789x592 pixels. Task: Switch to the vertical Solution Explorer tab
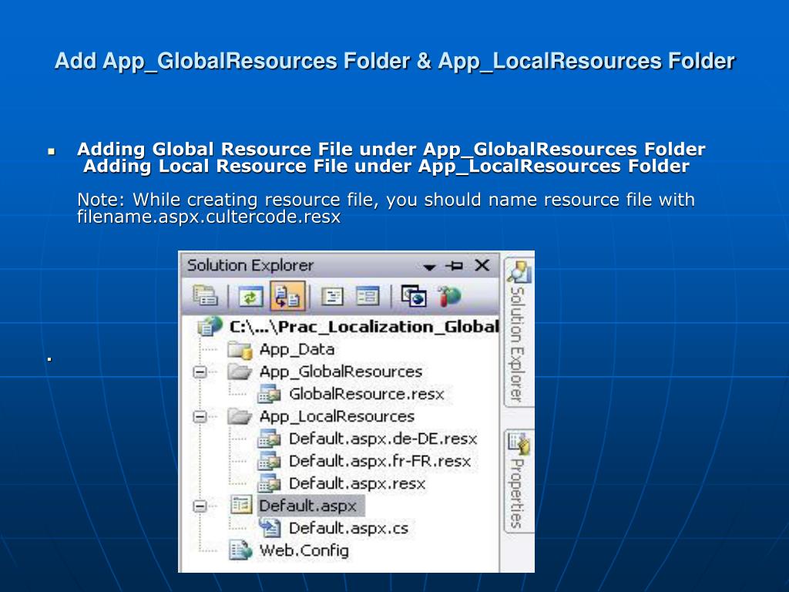click(518, 331)
